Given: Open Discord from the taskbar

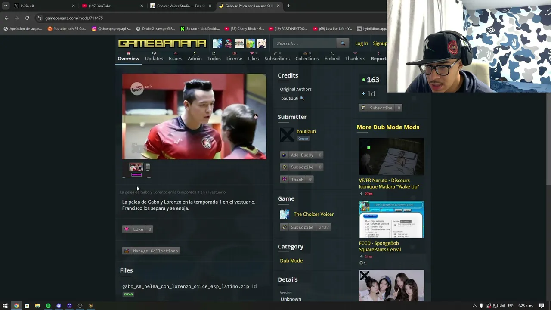Looking at the screenshot, I should tap(59, 306).
